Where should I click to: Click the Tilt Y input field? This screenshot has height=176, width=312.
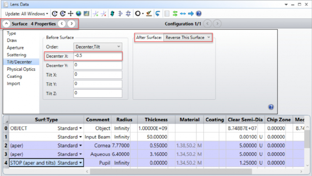click(98, 84)
